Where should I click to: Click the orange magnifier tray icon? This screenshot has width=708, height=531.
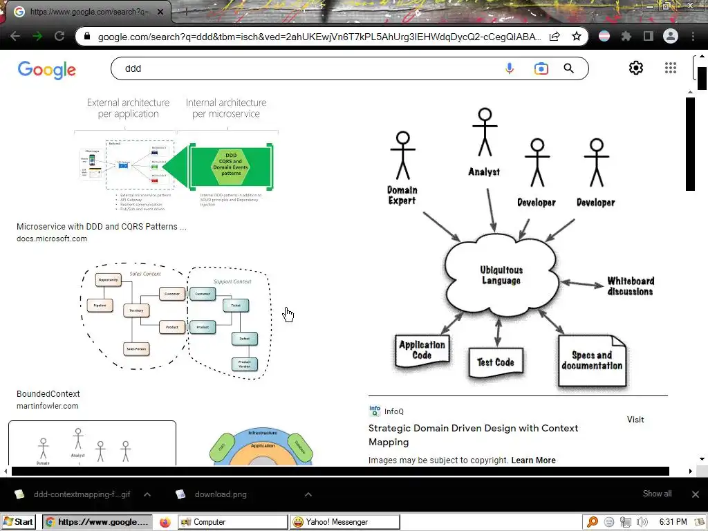(592, 523)
